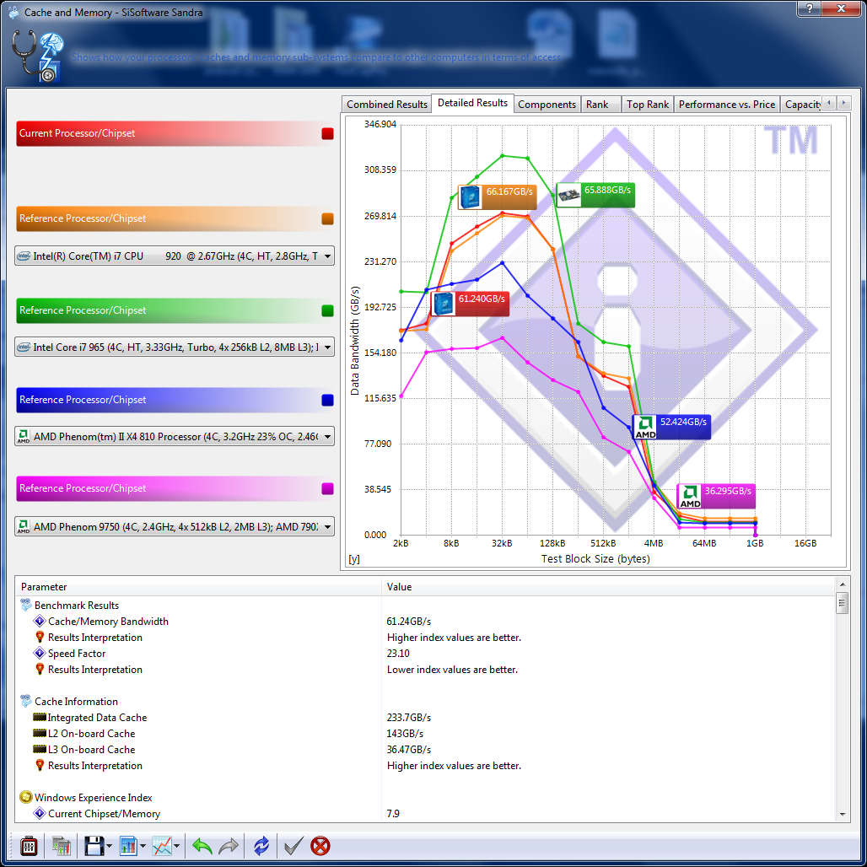867x867 pixels.
Task: Refresh results with the blue arrows icon
Action: [261, 846]
